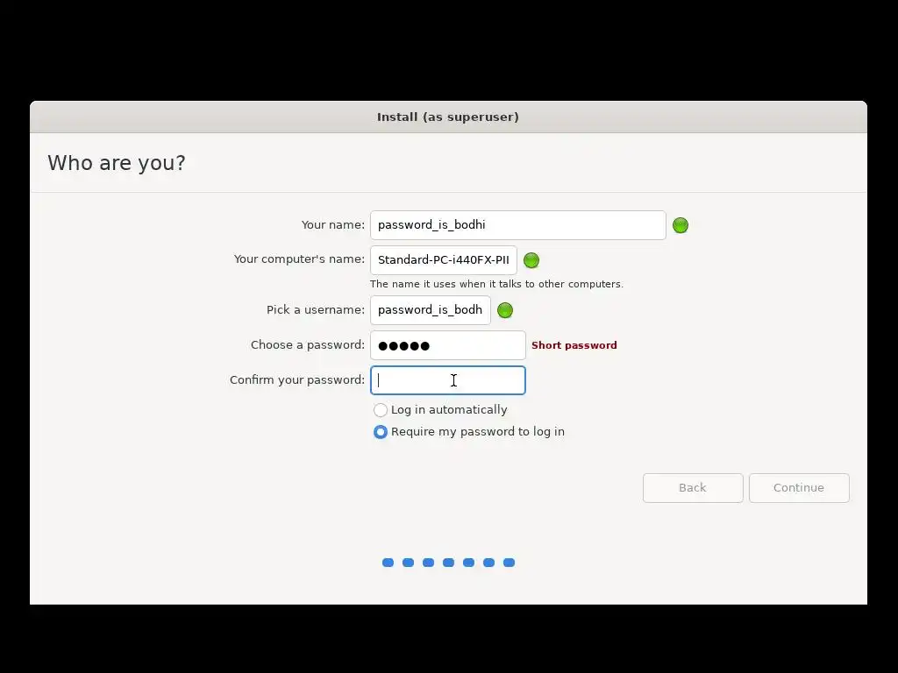Click the green status icon beside computer's name
This screenshot has width=898, height=673.
(531, 260)
